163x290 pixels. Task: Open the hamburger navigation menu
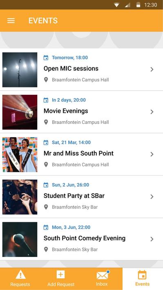click(x=11, y=20)
